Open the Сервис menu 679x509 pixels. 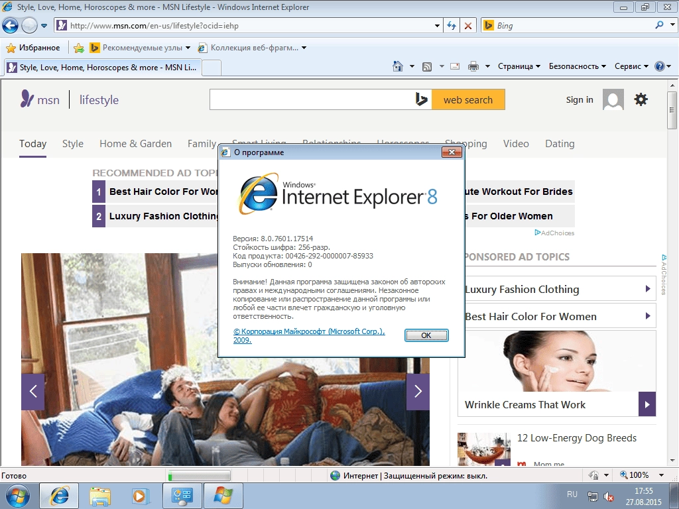point(631,66)
